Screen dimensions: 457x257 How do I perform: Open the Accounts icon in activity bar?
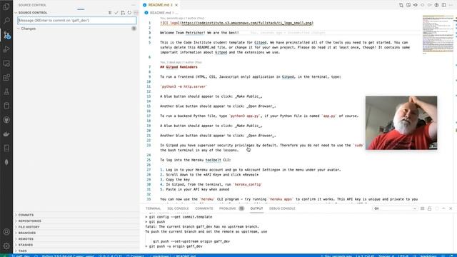6,232
